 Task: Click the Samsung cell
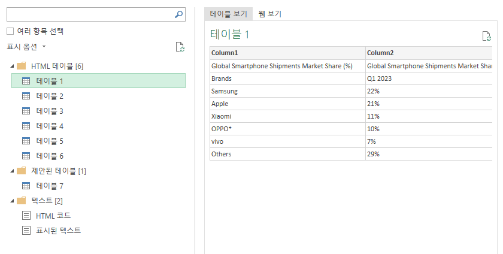[x=288, y=91]
